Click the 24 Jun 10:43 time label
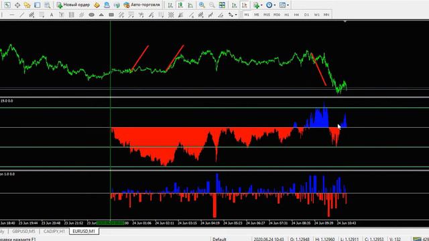Screen dimensions: 429x241 (x=347, y=223)
